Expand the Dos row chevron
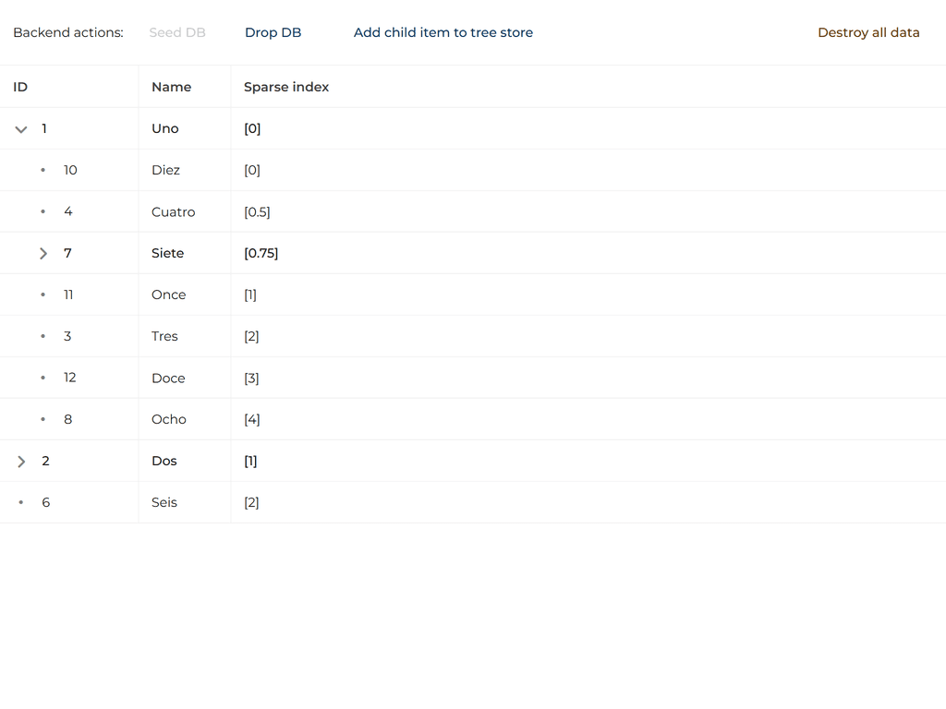Viewport: 946px width, 709px height. point(21,462)
